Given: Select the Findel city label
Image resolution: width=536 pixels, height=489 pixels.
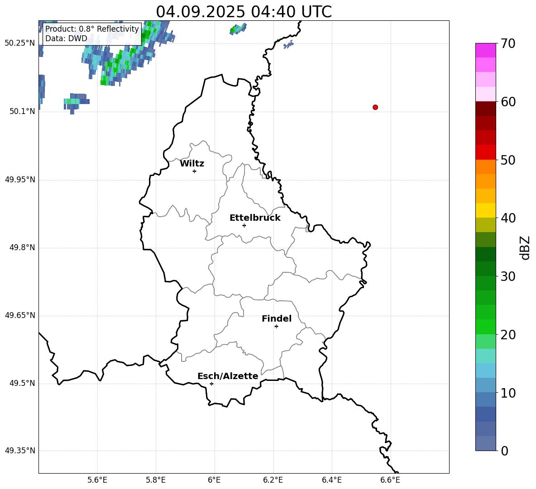Looking at the screenshot, I should pyautogui.click(x=277, y=318).
